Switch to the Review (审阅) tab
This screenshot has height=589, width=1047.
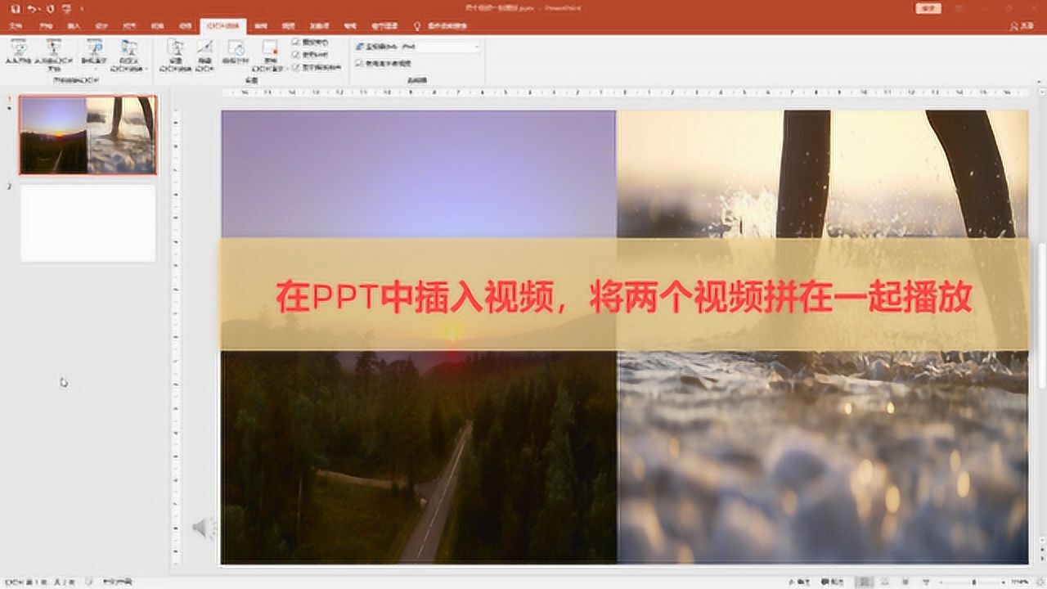pyautogui.click(x=260, y=26)
